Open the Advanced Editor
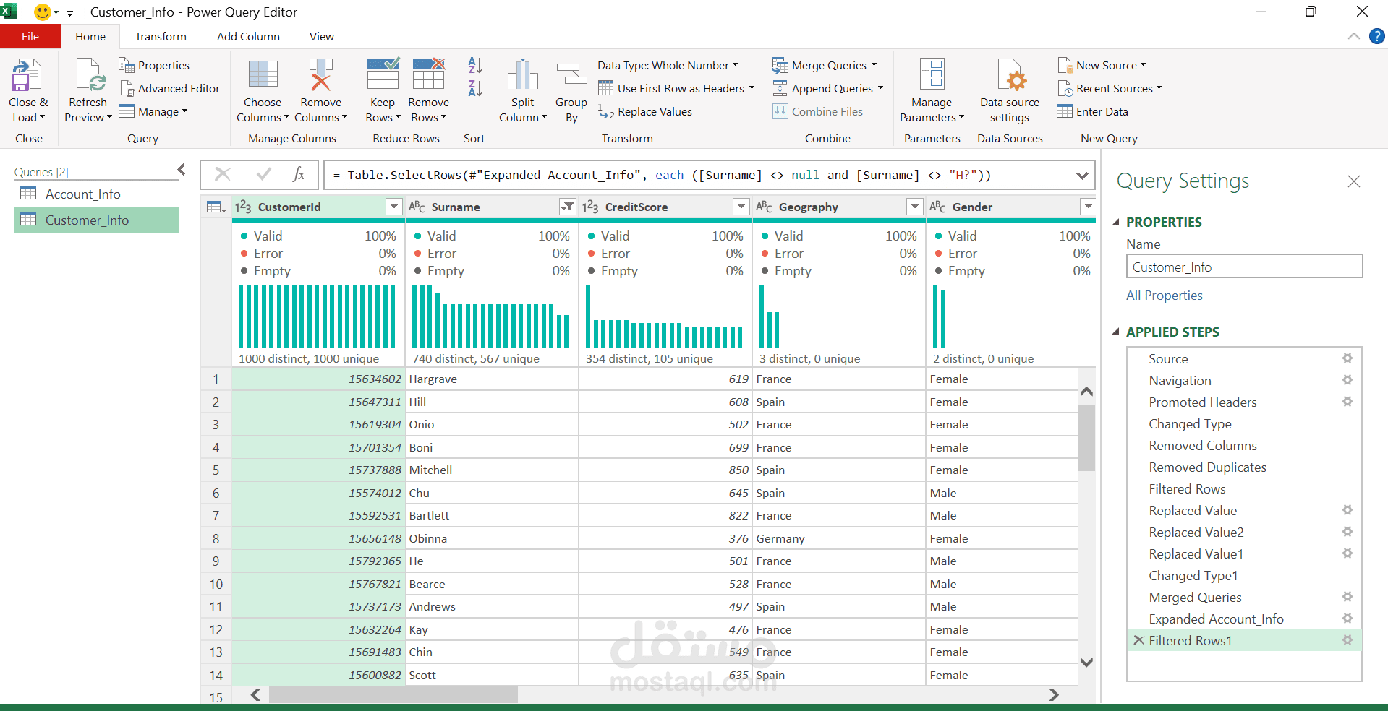 (x=170, y=88)
